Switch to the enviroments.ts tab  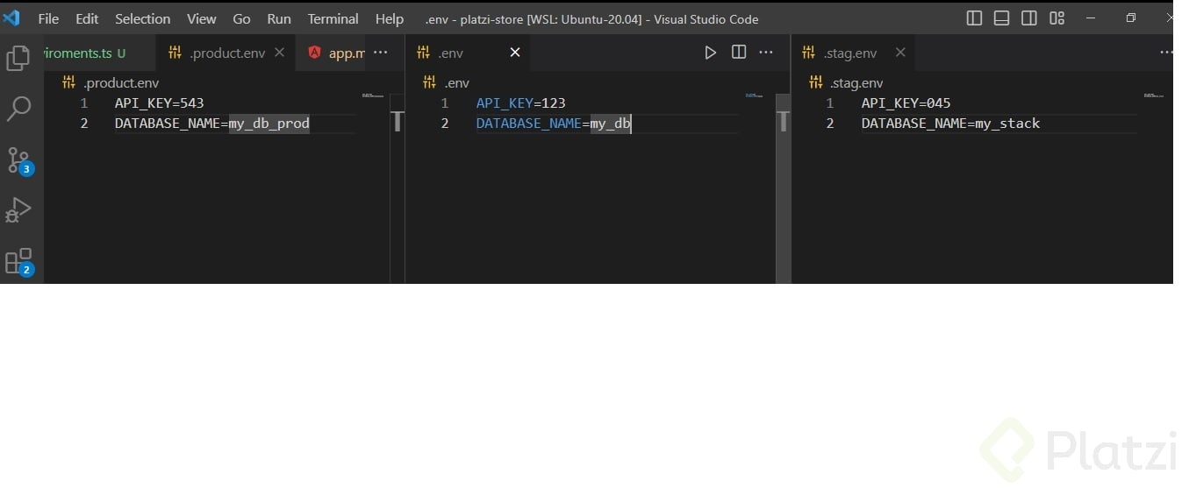click(x=98, y=53)
